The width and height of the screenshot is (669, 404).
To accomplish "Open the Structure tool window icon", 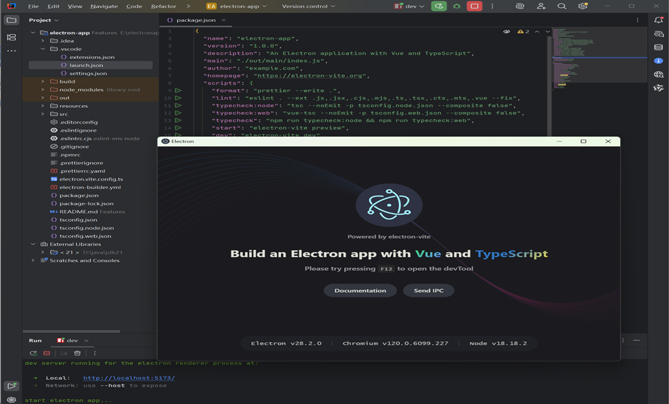I will click(x=12, y=37).
